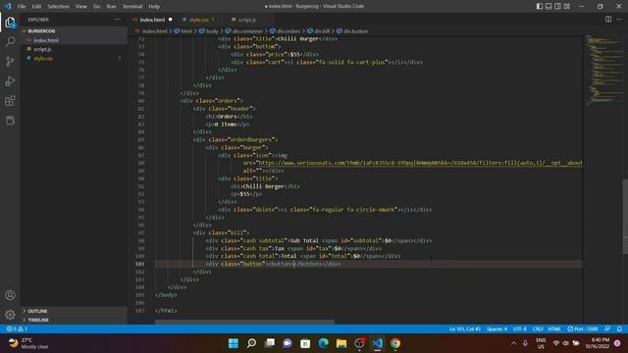The image size is (628, 353).
Task: Toggle the secondary side bar visibility
Action: tap(557, 6)
